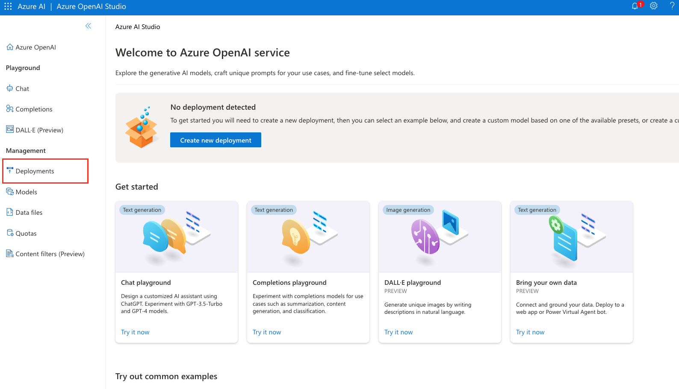Open notifications bell icon

(x=635, y=6)
